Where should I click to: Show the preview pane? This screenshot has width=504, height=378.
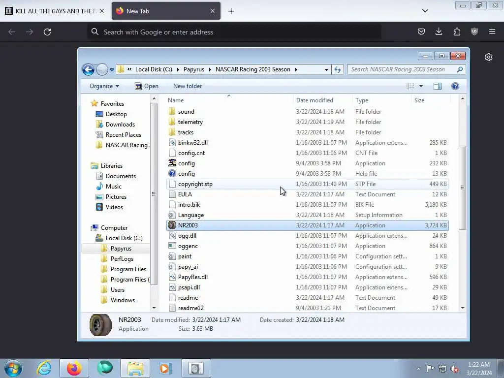[x=438, y=86]
